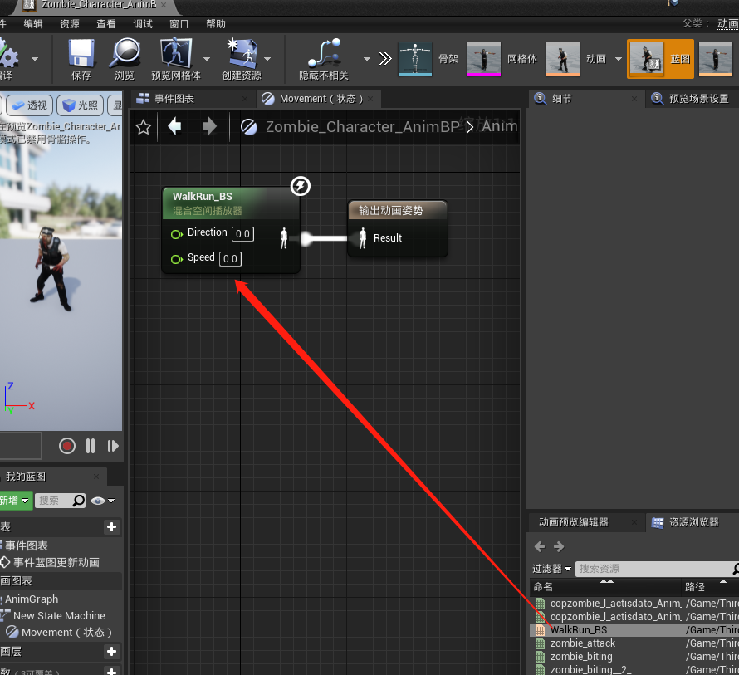Select the Blueprint (蓝图) mode button

660,59
